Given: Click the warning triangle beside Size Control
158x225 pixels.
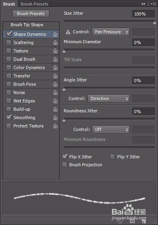Looking at the screenshot, I should 68,32.
